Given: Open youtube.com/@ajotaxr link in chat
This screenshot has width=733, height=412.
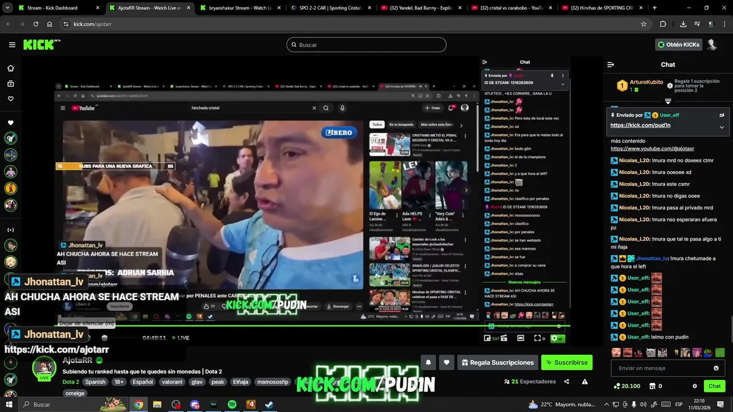Looking at the screenshot, I should pos(652,149).
